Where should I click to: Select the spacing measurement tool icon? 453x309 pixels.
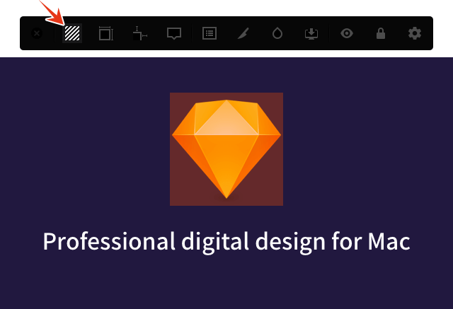tap(139, 33)
